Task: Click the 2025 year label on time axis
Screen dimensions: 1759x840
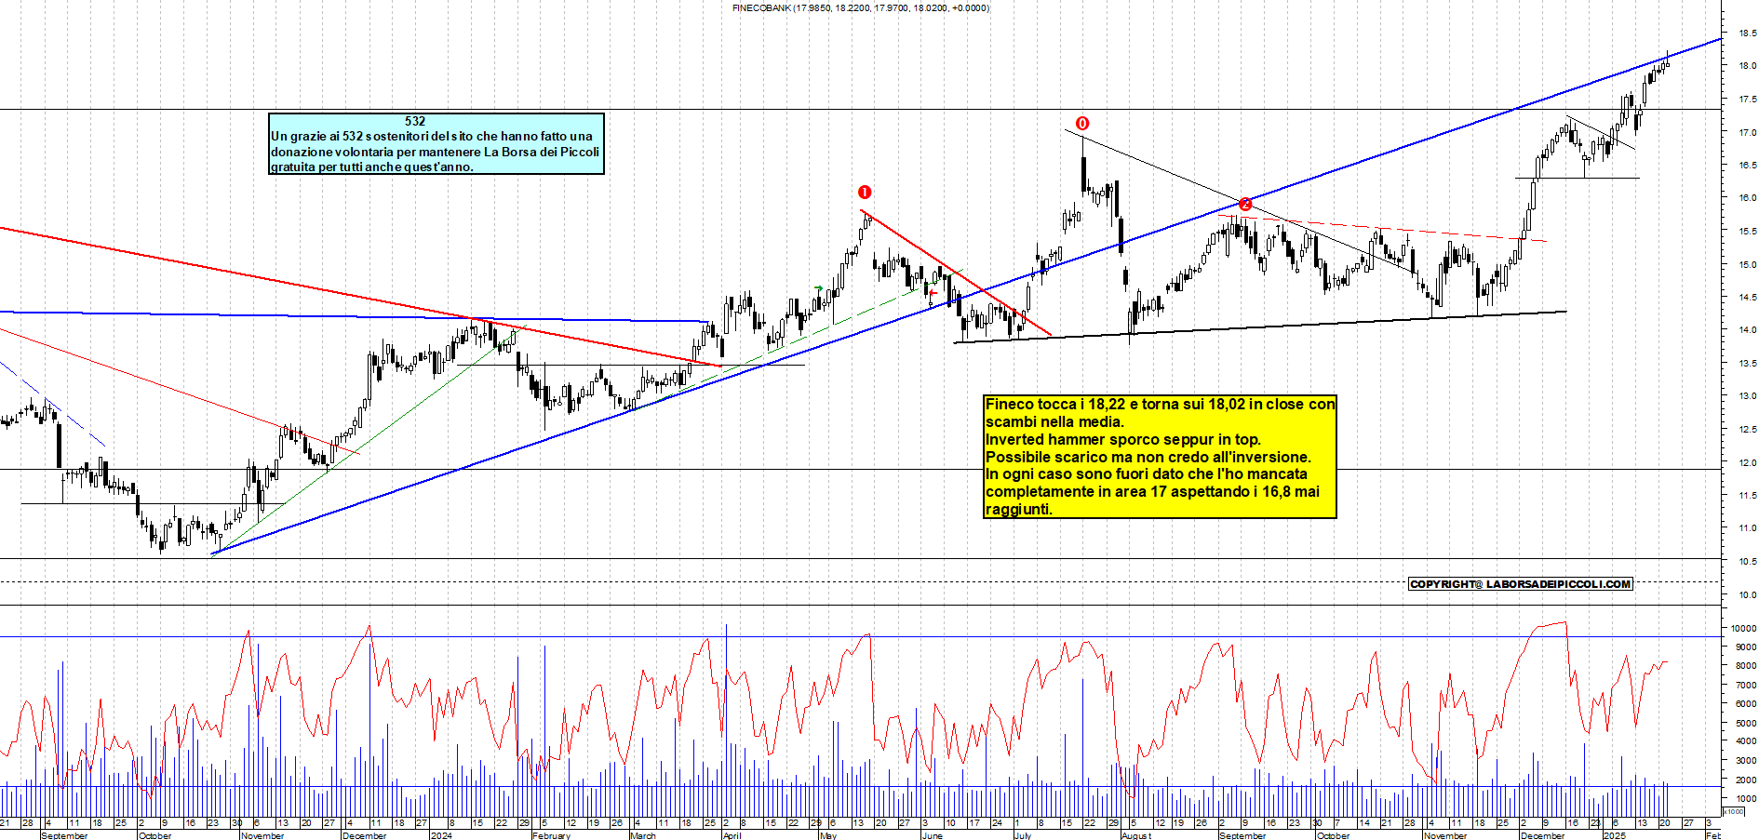Action: 1614,835
